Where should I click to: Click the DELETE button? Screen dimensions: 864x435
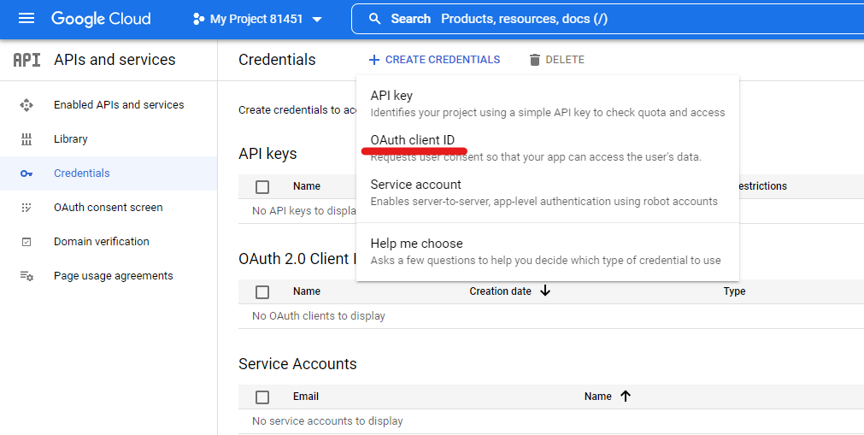[557, 60]
